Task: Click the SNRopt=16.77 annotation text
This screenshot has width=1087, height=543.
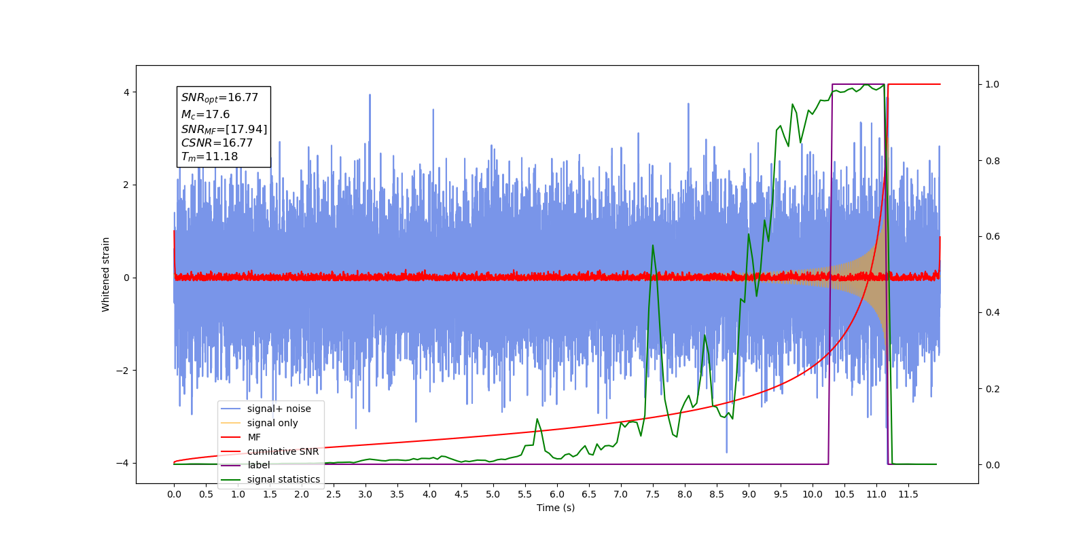Action: [219, 98]
